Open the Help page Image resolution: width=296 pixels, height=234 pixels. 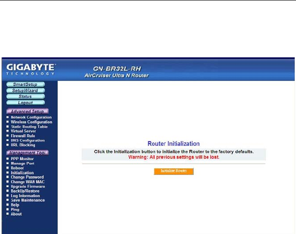point(15,205)
